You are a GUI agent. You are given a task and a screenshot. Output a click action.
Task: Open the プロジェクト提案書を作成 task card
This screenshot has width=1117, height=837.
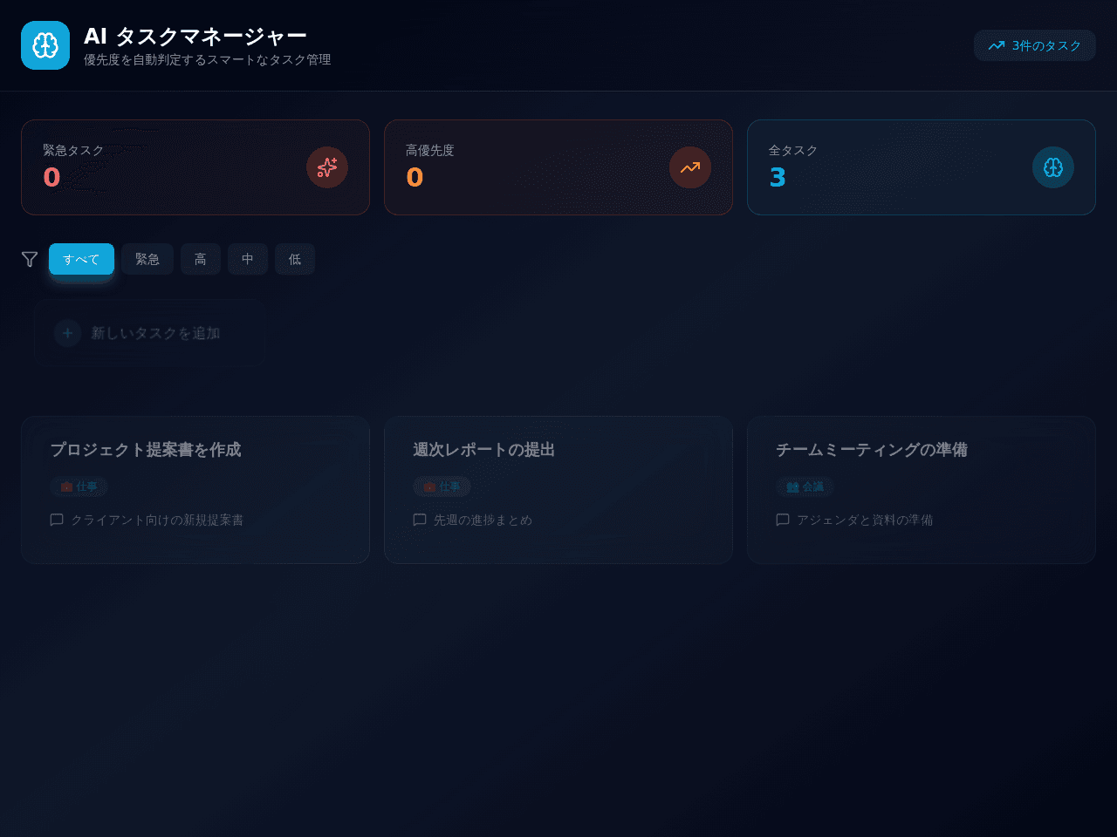click(195, 490)
